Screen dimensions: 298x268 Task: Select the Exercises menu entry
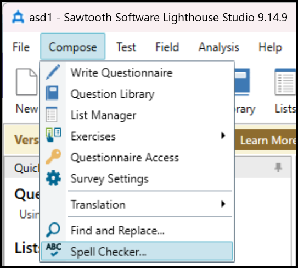pos(137,136)
